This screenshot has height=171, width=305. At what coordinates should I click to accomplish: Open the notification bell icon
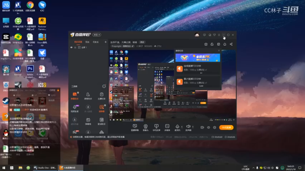(225, 44)
